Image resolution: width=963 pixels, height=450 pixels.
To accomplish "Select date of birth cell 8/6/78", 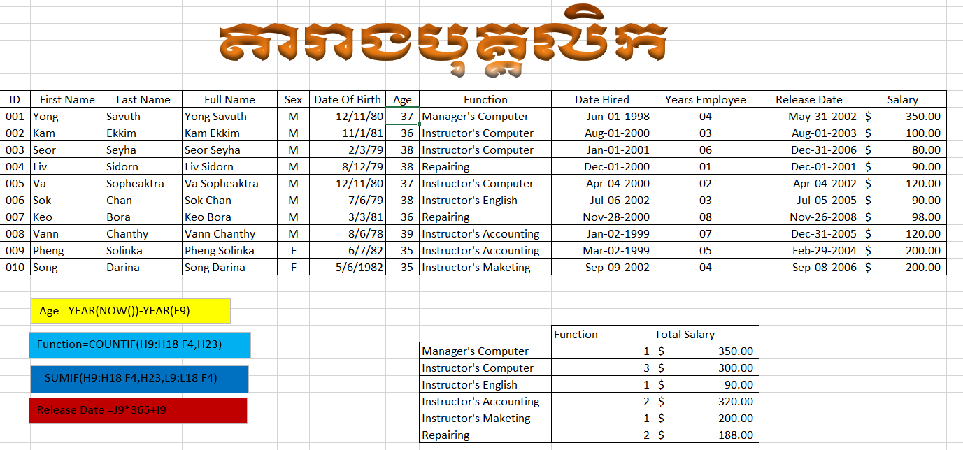I will tap(348, 233).
